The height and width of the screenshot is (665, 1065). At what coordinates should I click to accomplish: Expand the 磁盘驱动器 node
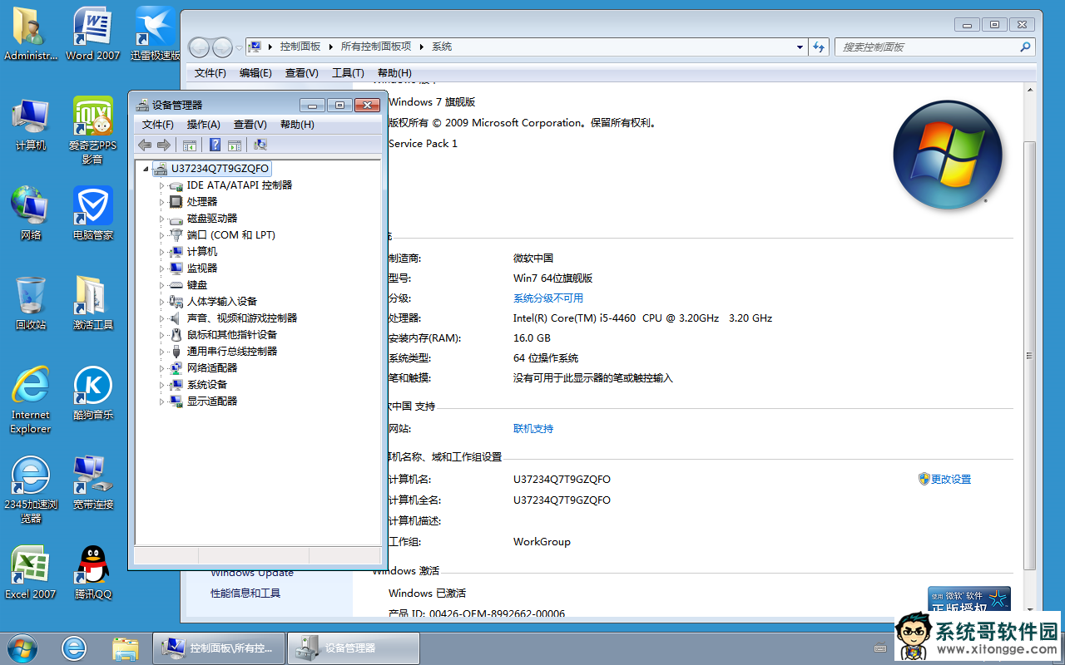(162, 219)
